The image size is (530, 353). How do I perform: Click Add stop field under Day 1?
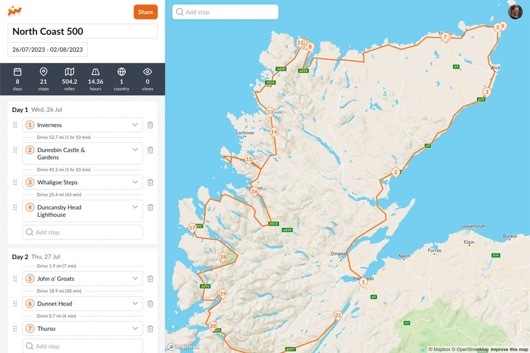pos(83,232)
